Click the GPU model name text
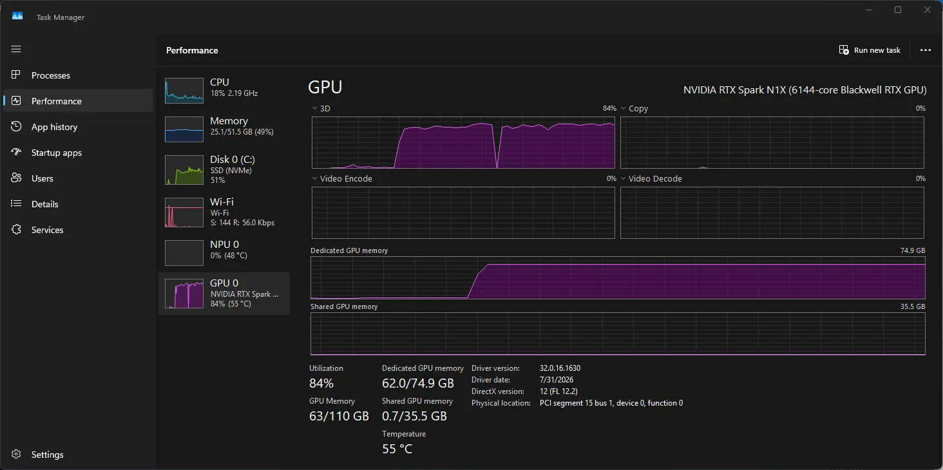Viewport: 943px width, 470px height. [805, 90]
